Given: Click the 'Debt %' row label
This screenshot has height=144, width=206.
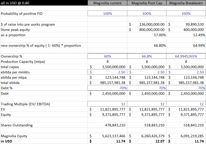Looking at the screenshot, I should pos(7,88).
